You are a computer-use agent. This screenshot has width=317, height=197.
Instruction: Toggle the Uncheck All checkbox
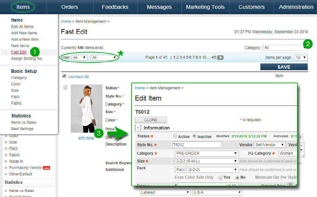click(64, 76)
